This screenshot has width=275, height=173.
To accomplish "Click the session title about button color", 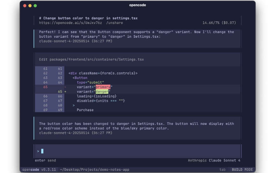I will 88,18.
